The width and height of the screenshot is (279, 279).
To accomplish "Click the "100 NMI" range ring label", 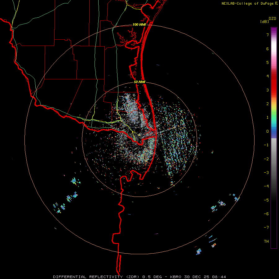I will tap(139, 24).
